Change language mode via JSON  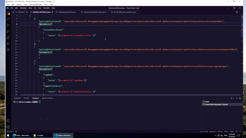coord(231,131)
